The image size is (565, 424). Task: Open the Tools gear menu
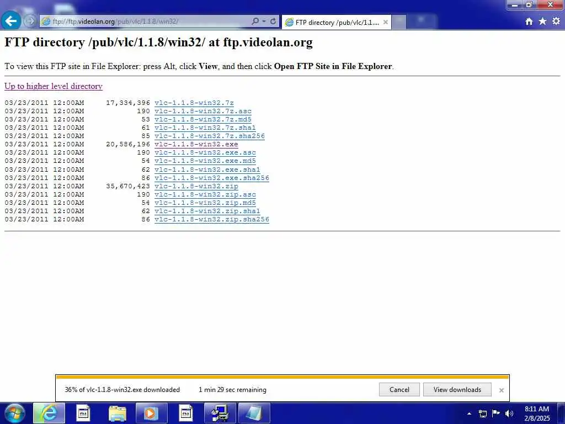tap(556, 22)
